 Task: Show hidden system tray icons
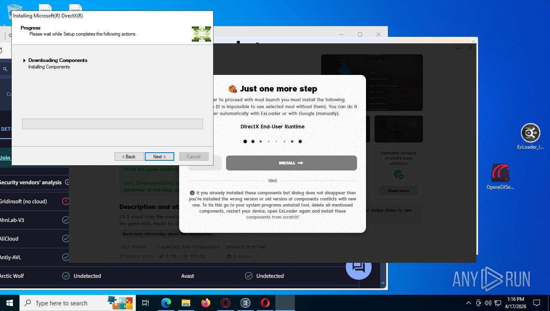(x=469, y=303)
